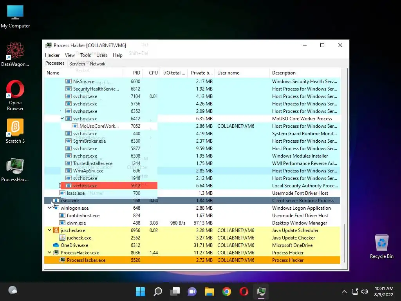Click ProcessHacker.exe PID 8036 icon
Screen dimensions: 401x301
click(56, 253)
